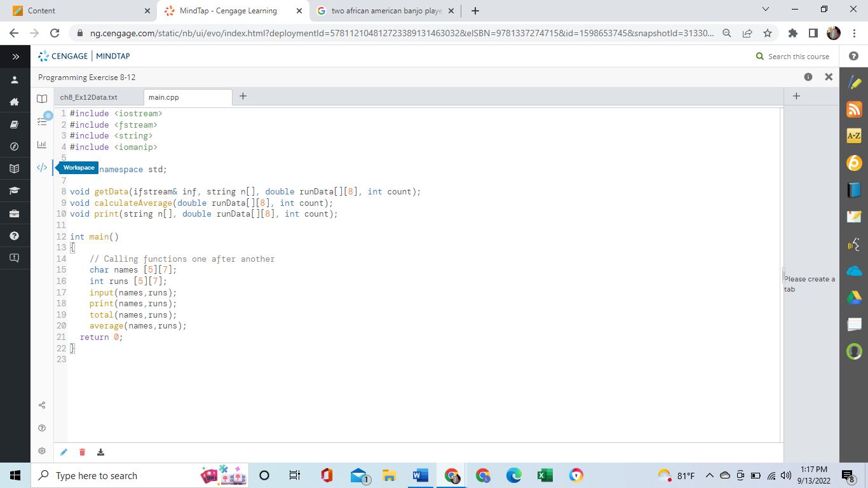The height and width of the screenshot is (488, 868).
Task: Show hidden system tray icons
Action: click(x=709, y=476)
